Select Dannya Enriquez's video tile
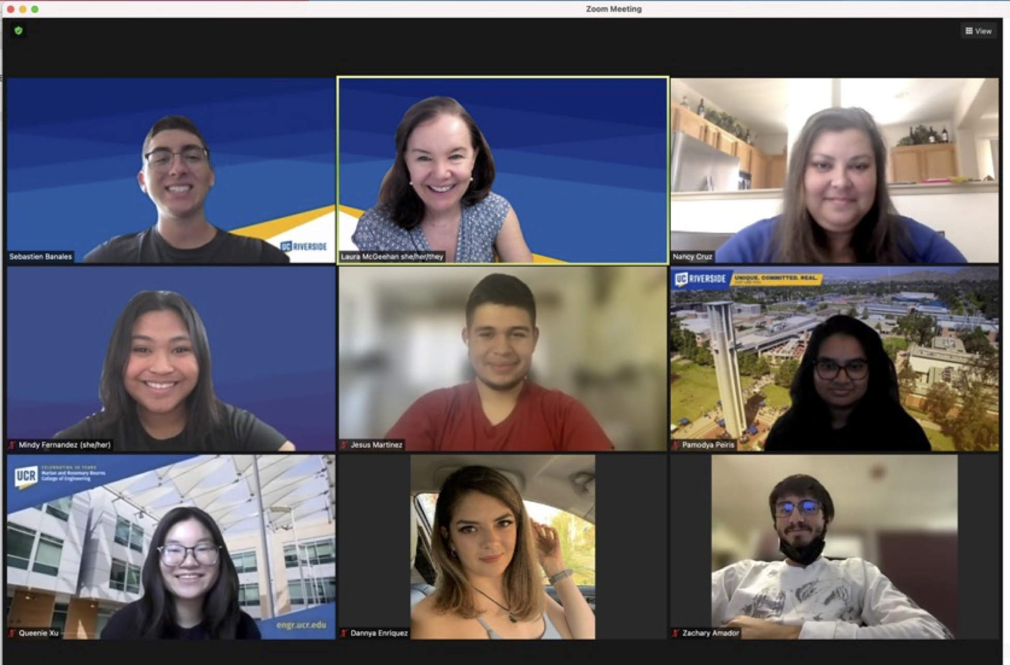This screenshot has width=1010, height=665. (x=502, y=547)
